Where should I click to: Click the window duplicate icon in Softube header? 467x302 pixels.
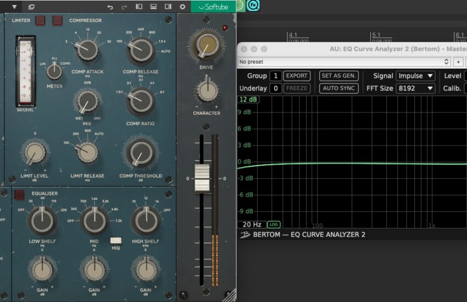31,7
